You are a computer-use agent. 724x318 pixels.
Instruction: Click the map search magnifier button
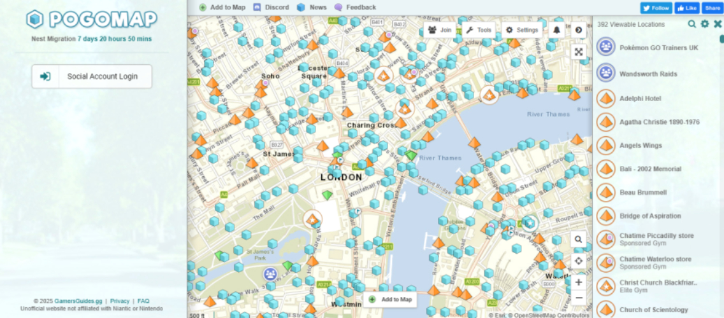coord(579,239)
